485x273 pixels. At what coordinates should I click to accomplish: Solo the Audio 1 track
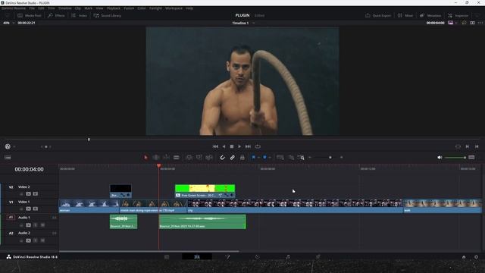[36, 225]
